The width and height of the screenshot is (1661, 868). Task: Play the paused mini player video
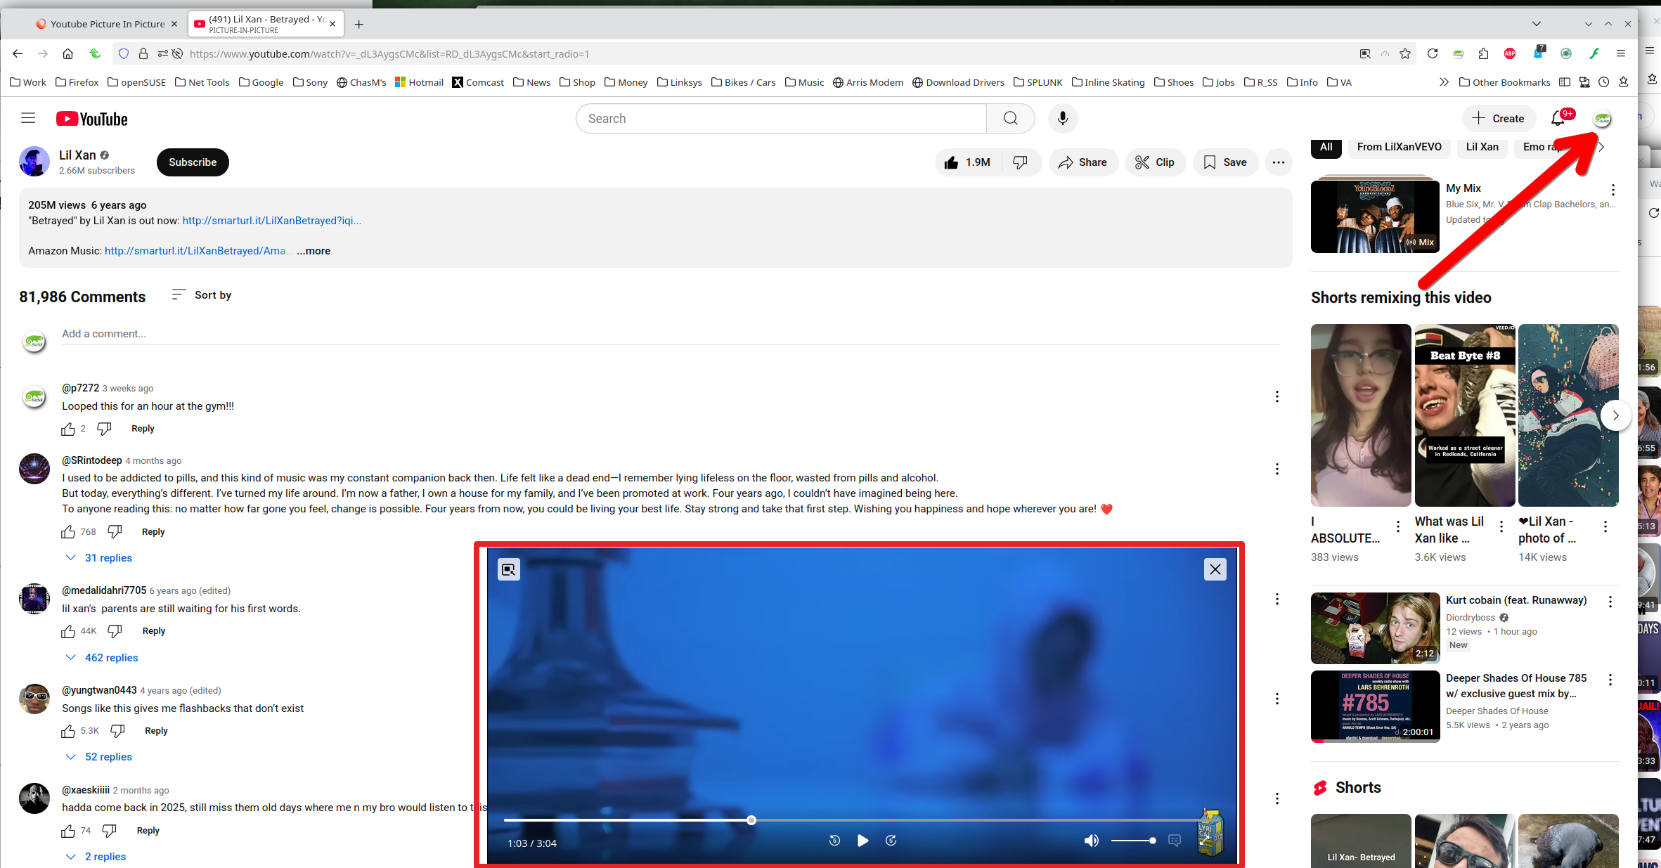(x=862, y=841)
